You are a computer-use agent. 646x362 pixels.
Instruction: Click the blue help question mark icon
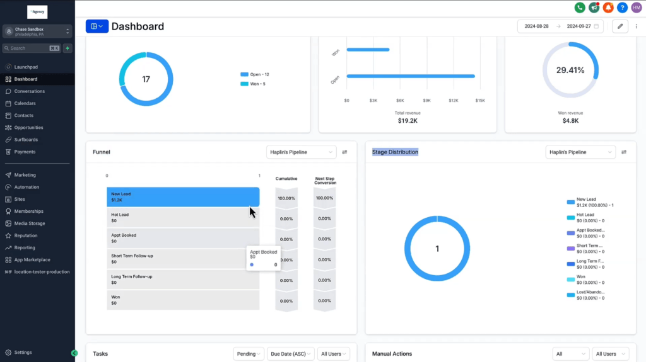click(x=622, y=8)
